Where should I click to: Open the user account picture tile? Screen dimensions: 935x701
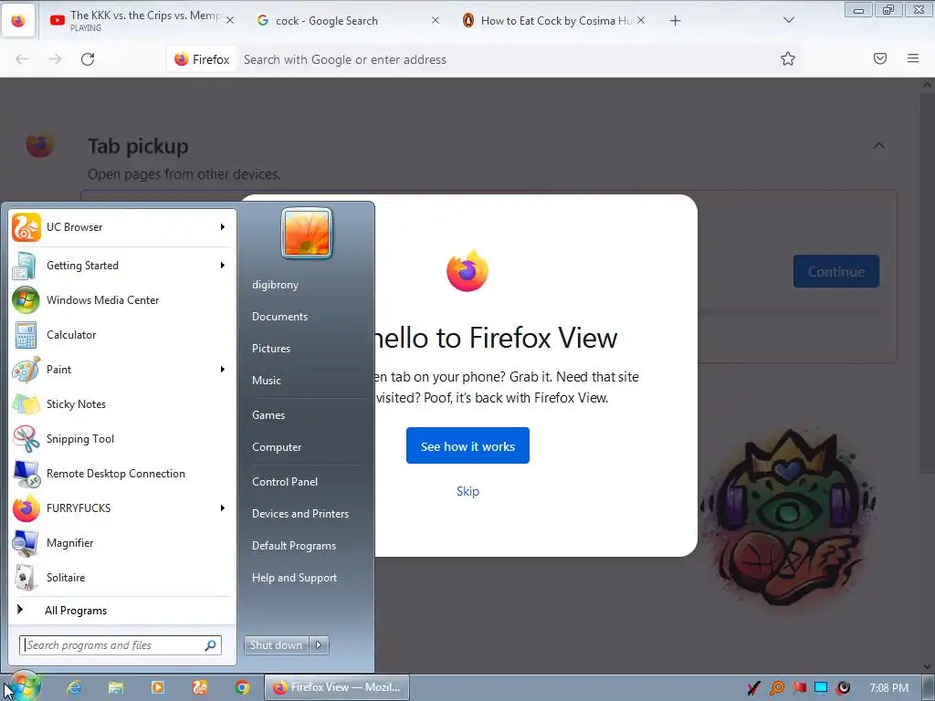click(307, 233)
